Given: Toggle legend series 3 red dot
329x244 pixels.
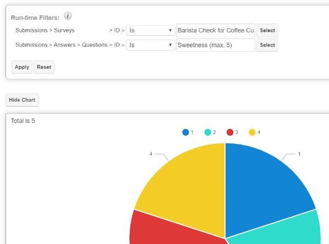Looking at the screenshot, I should point(230,132).
